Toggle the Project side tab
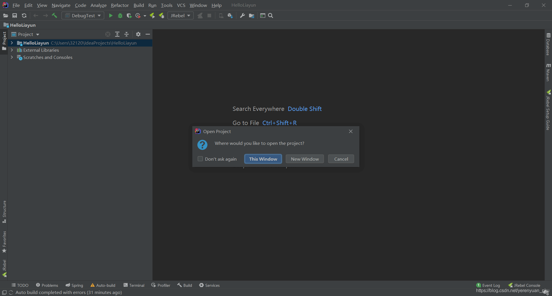This screenshot has height=296, width=552. (x=4, y=41)
